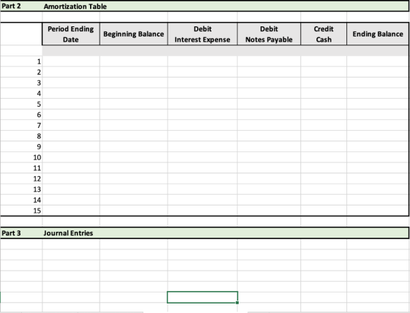Click the green fill handle of active cell
Screen dimensions: 410x313
(x=237, y=303)
